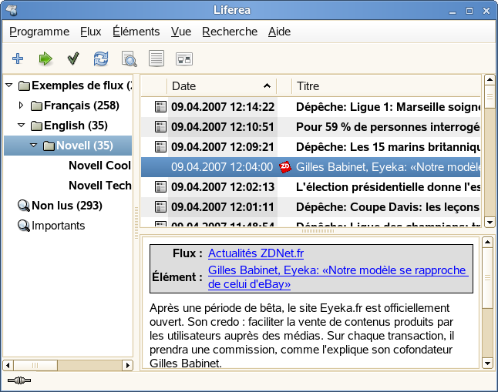Image resolution: width=498 pixels, height=392 pixels.
Task: Collapse the English folder
Action: (22, 125)
